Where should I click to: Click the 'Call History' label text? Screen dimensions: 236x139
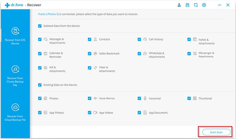(156, 39)
